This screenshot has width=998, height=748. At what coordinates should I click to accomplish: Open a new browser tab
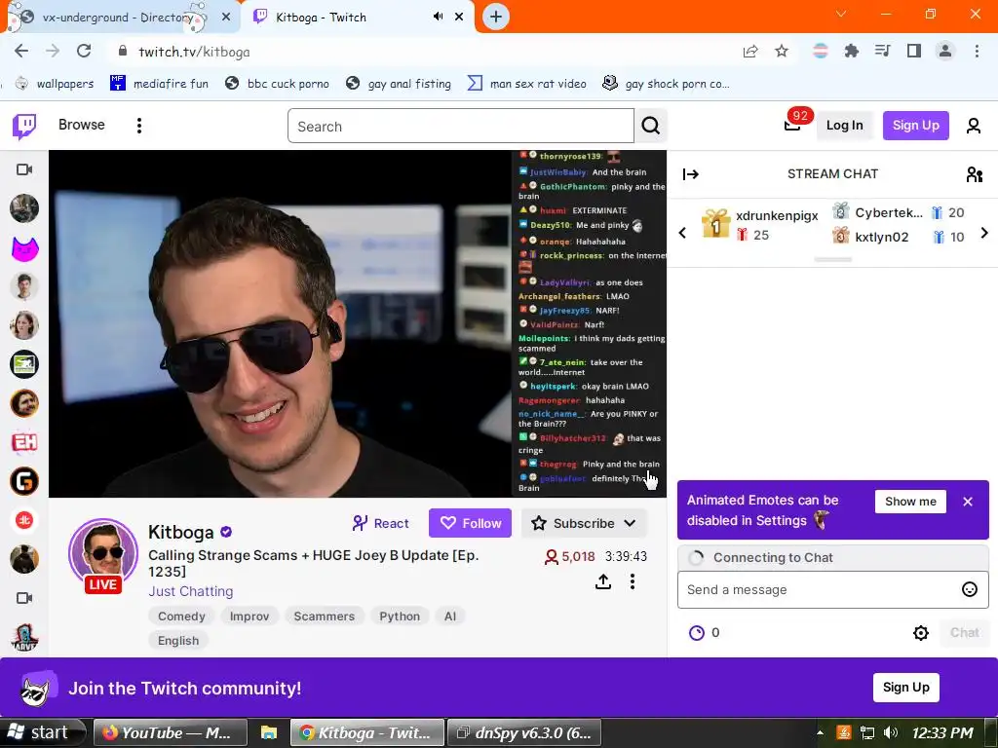click(x=496, y=17)
